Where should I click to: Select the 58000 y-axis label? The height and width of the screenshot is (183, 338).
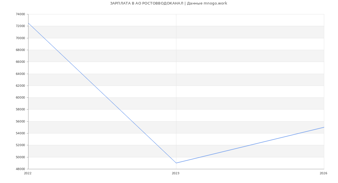20,109
